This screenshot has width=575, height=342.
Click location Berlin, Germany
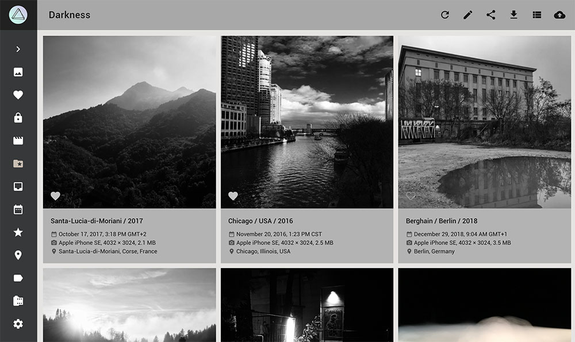(434, 251)
